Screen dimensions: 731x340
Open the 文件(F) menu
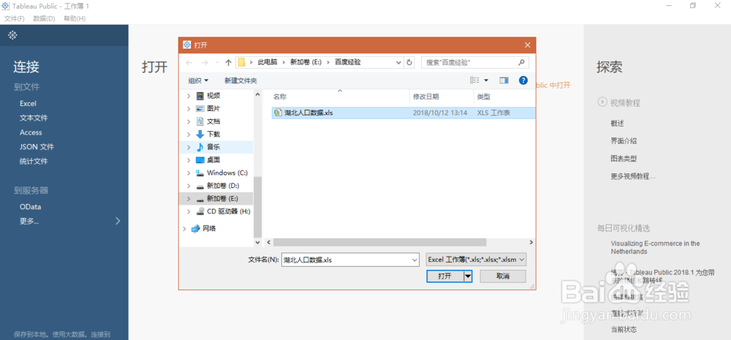[15, 19]
